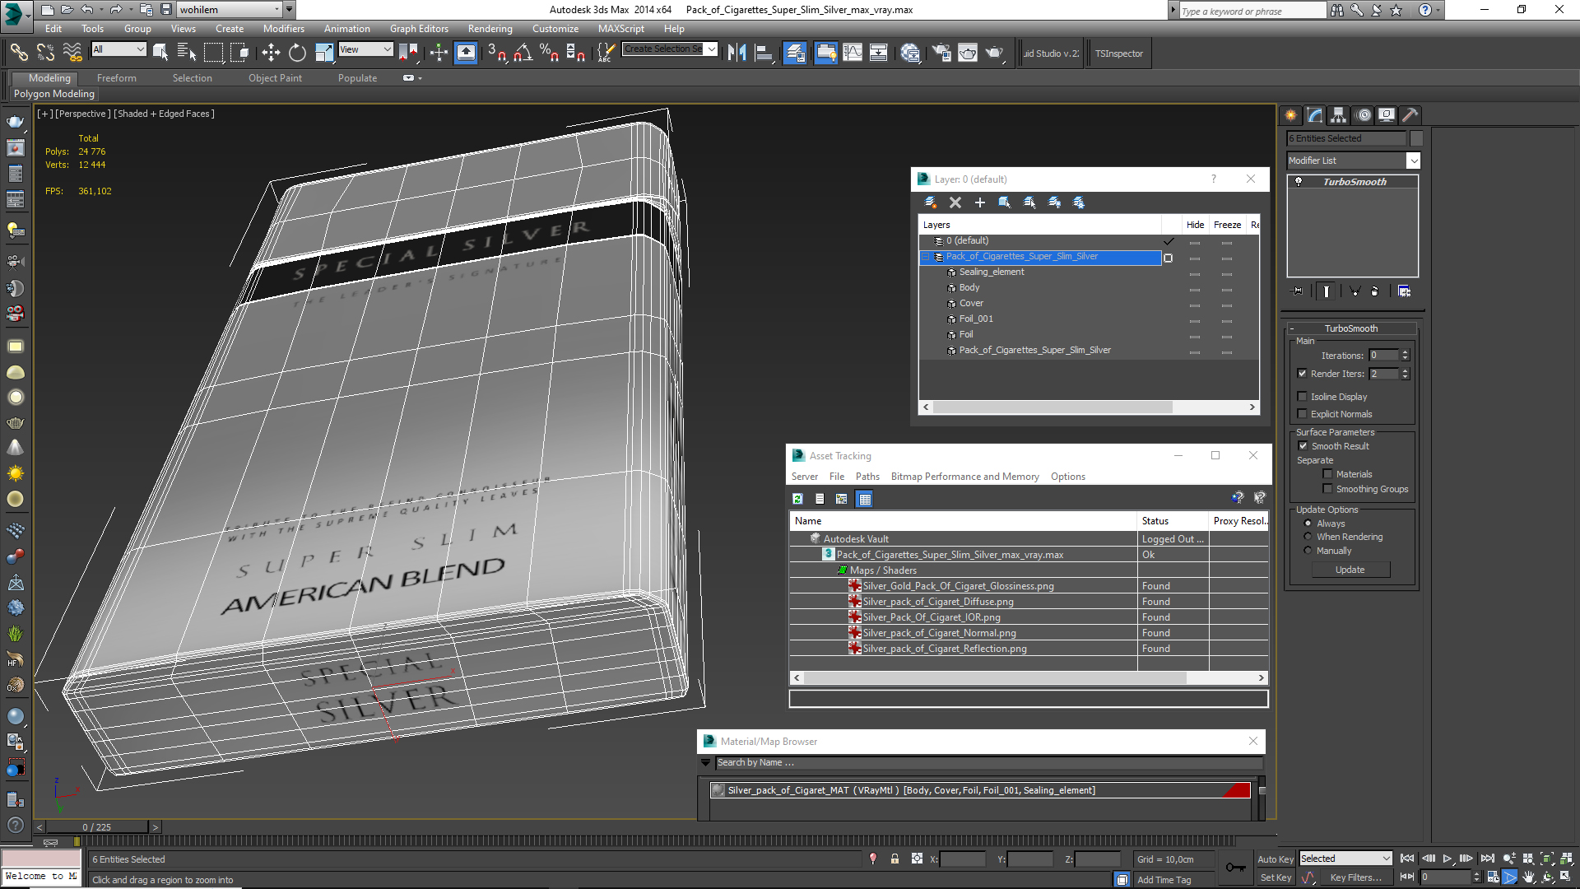The image size is (1580, 889).
Task: Toggle the Angle Snap icon
Action: tap(523, 54)
